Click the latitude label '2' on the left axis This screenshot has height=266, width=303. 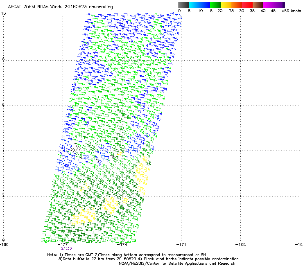point(3,195)
